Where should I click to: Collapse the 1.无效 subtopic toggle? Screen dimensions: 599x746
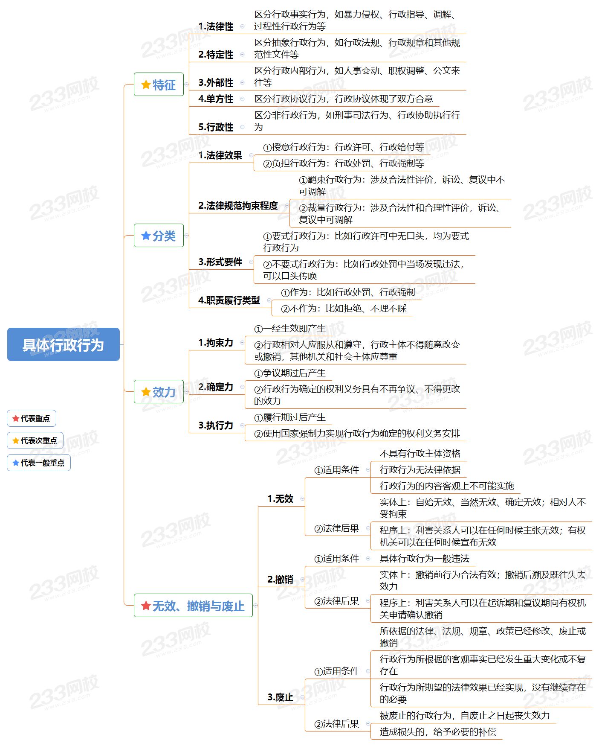302,499
